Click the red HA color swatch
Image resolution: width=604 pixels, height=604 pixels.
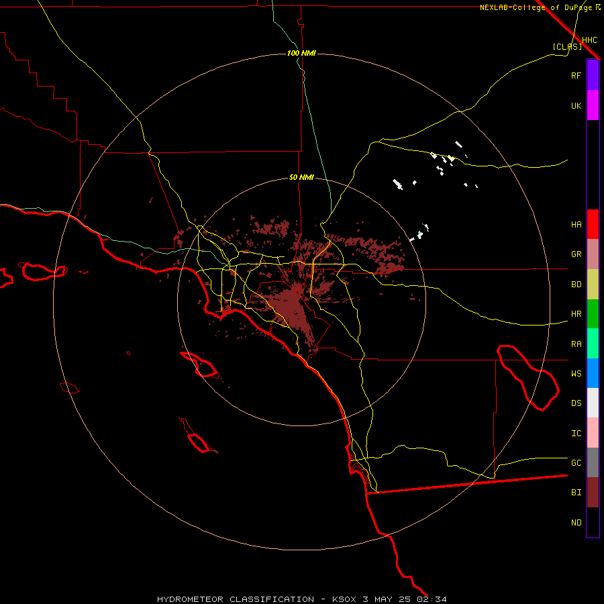(593, 224)
